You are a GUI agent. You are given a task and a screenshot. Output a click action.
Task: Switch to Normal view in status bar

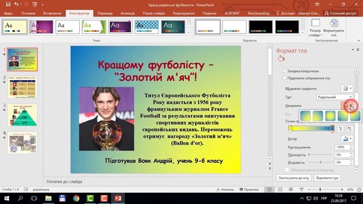click(x=269, y=189)
